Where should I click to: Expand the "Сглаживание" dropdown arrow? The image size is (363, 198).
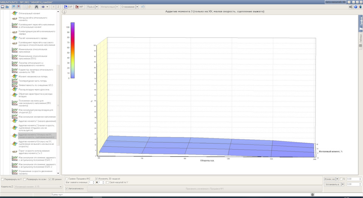(137, 7)
